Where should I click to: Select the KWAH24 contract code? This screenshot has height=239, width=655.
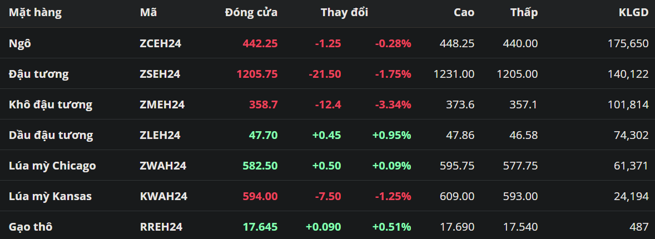pyautogui.click(x=163, y=196)
